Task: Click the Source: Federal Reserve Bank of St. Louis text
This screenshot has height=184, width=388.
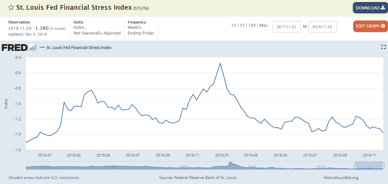Action: point(198,178)
